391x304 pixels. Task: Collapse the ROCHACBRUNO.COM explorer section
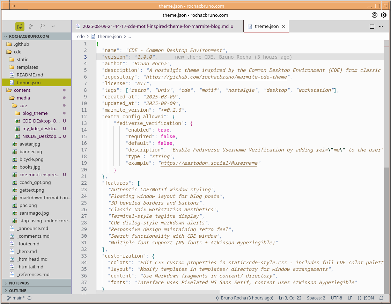click(x=37, y=36)
